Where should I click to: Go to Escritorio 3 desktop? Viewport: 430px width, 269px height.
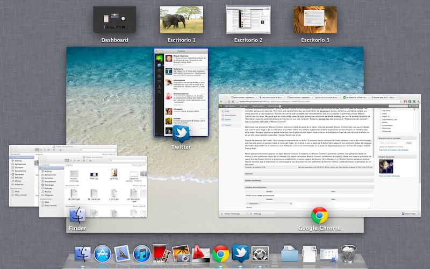click(x=315, y=20)
